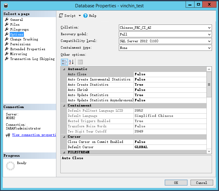Click the Cancel button
219x191 pixels.
[202, 183]
